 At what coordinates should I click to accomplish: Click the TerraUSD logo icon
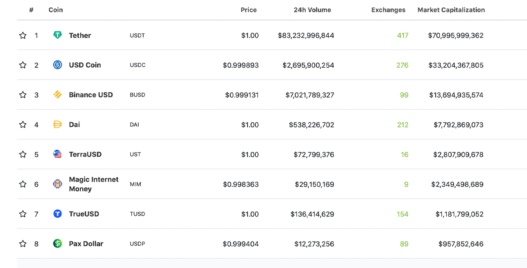[58, 154]
